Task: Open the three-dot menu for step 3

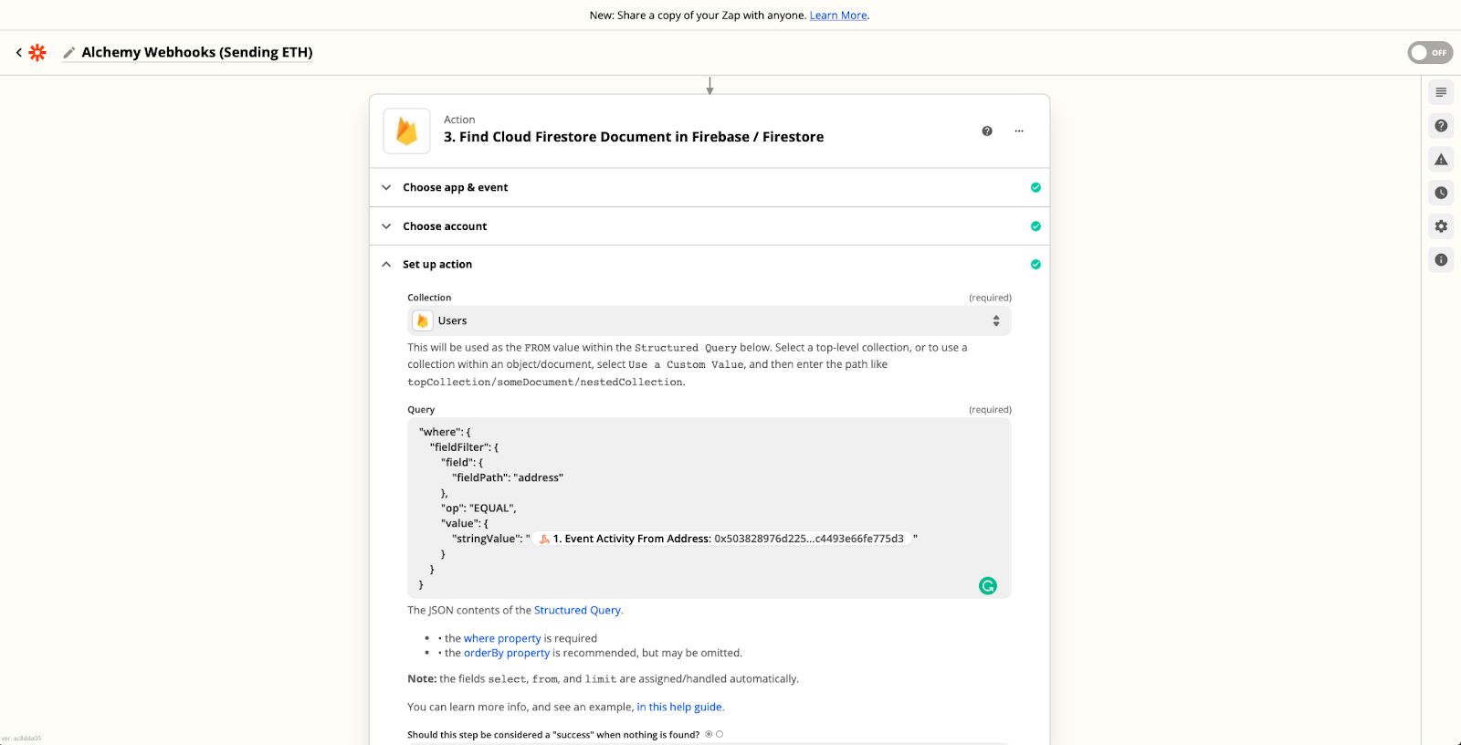Action: click(x=1019, y=131)
